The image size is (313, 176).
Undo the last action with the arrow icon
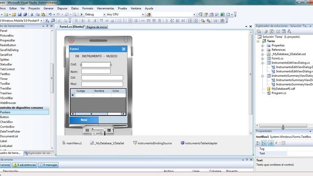click(x=50, y=15)
